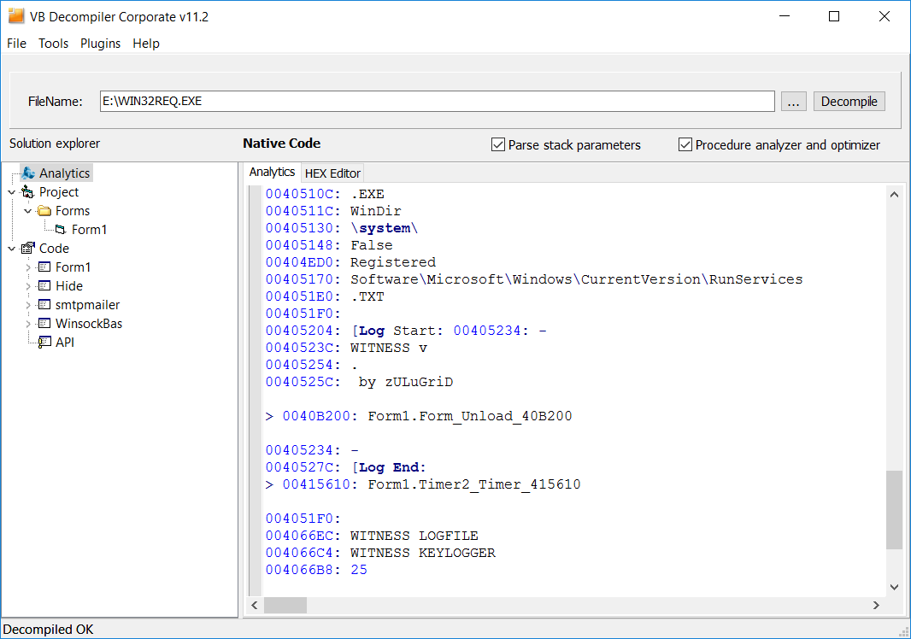Click the '\system\' string line
The height and width of the screenshot is (639, 911).
[x=385, y=228]
